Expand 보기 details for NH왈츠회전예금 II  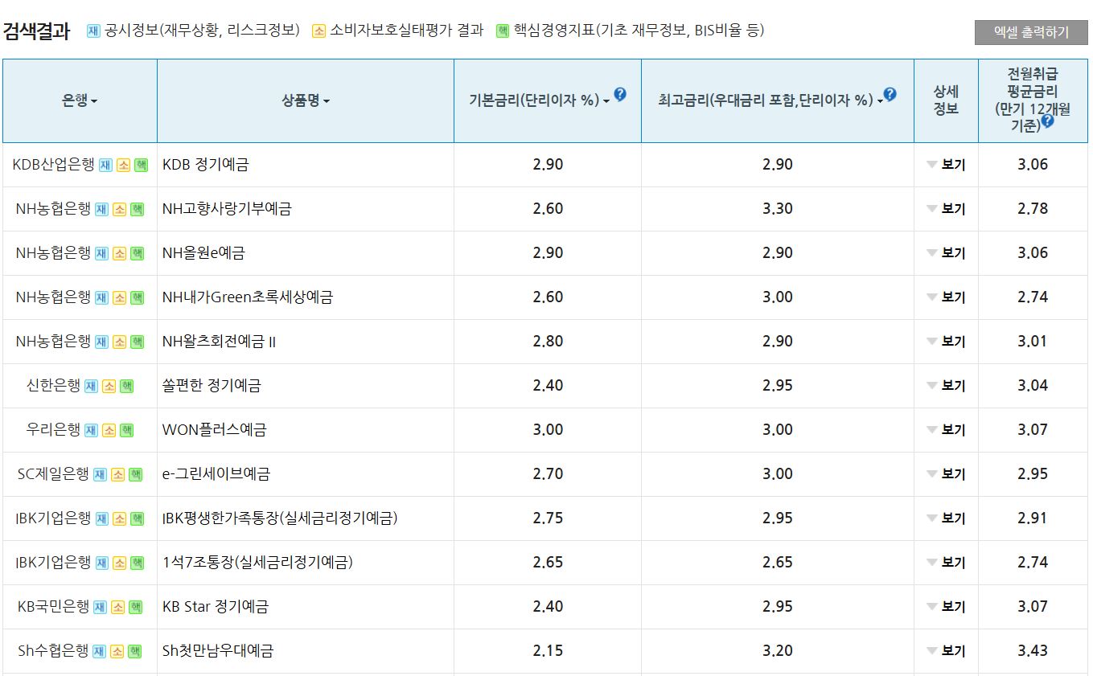946,342
